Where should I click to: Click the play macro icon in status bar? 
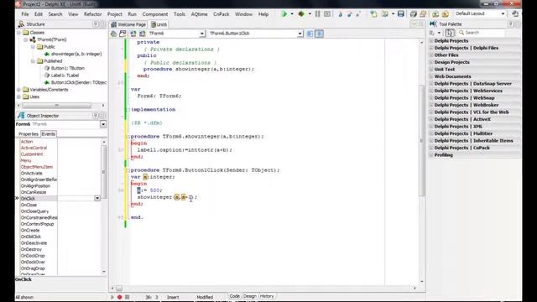point(112,297)
